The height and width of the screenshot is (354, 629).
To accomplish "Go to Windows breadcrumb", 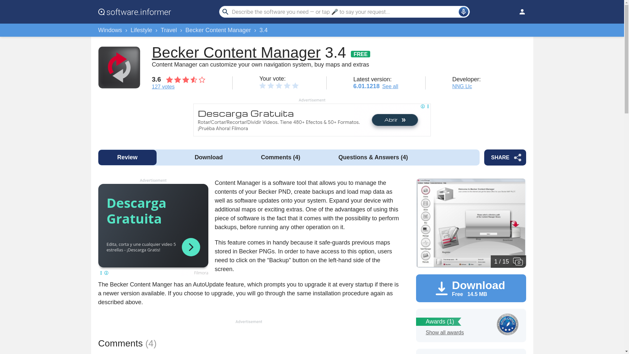I will (x=110, y=30).
